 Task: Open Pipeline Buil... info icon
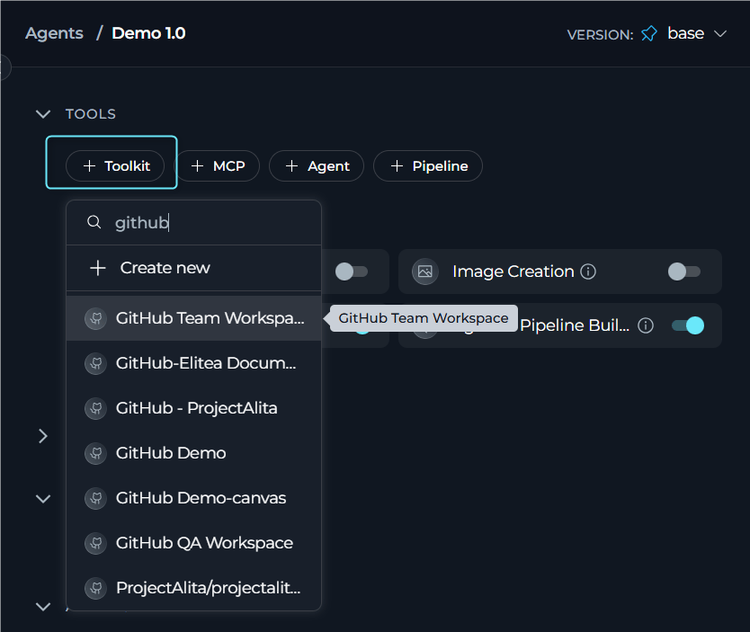646,325
